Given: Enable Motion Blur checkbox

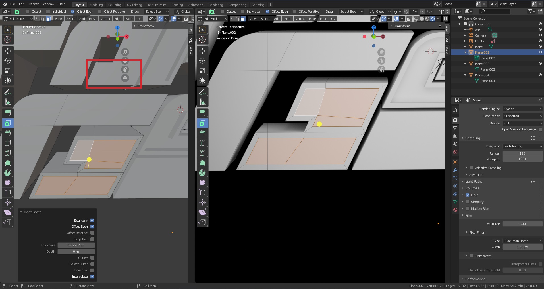Looking at the screenshot, I should tap(468, 208).
